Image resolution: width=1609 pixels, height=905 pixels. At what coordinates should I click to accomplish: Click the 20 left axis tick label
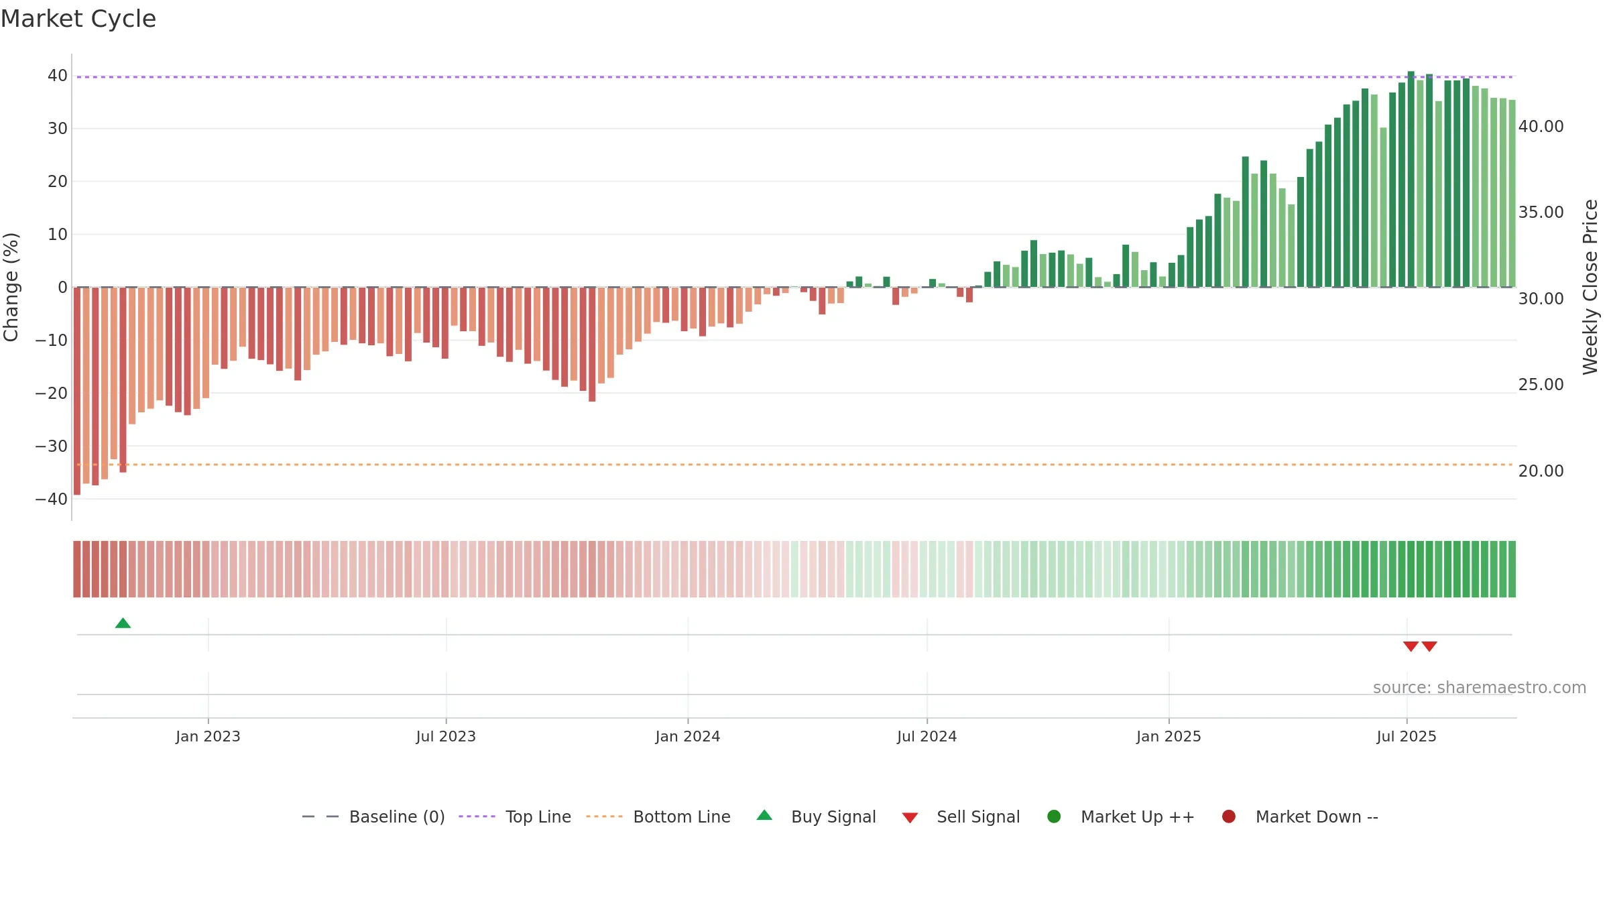[58, 181]
